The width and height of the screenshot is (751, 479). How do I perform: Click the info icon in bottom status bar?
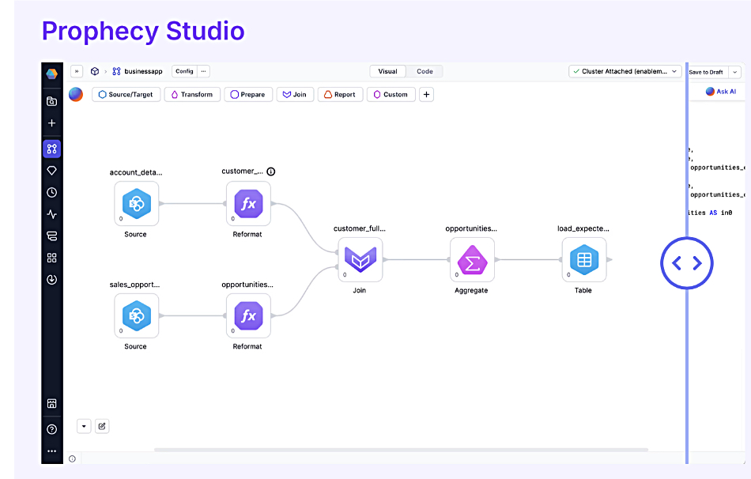click(x=72, y=459)
